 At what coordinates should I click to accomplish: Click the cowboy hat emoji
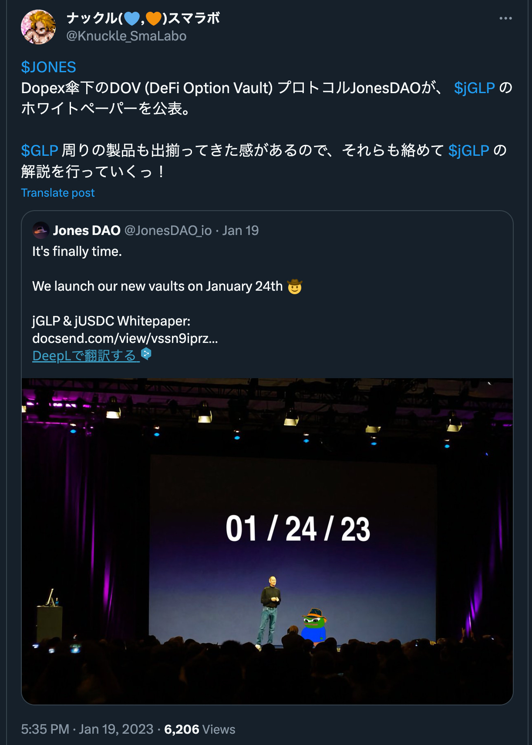(295, 286)
